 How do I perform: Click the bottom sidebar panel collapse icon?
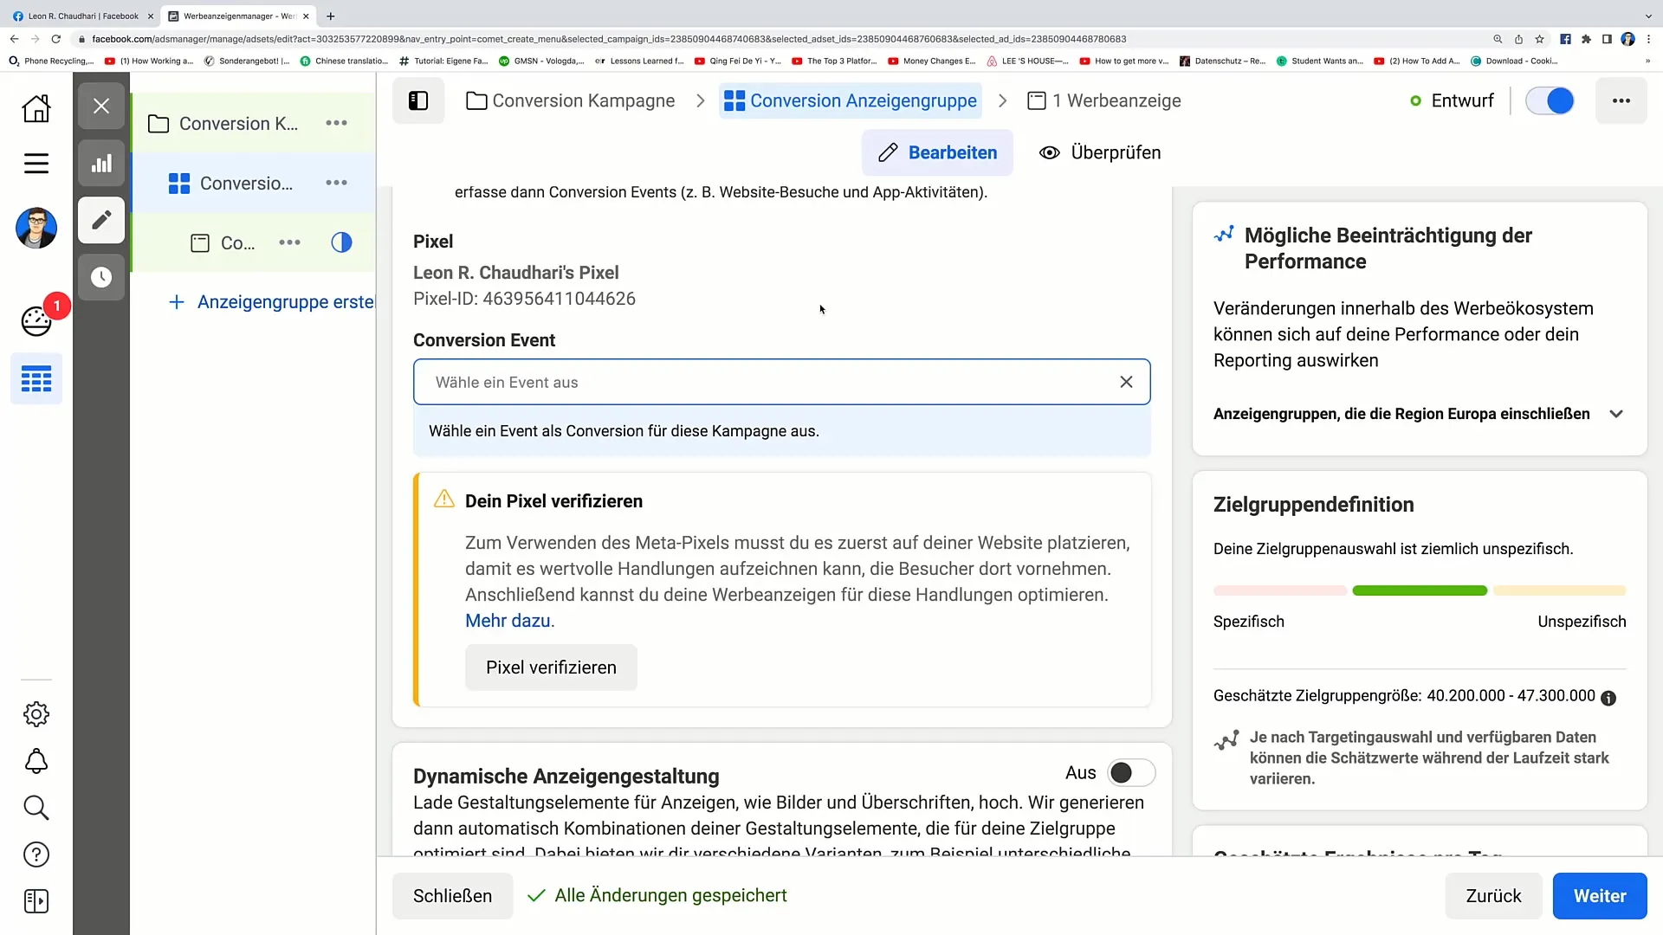click(36, 901)
